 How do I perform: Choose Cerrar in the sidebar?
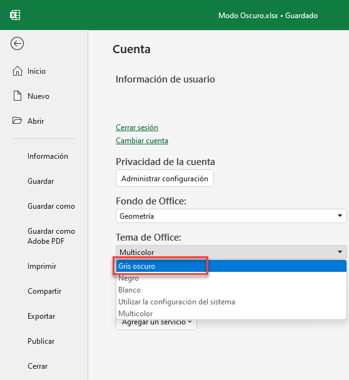(x=38, y=366)
